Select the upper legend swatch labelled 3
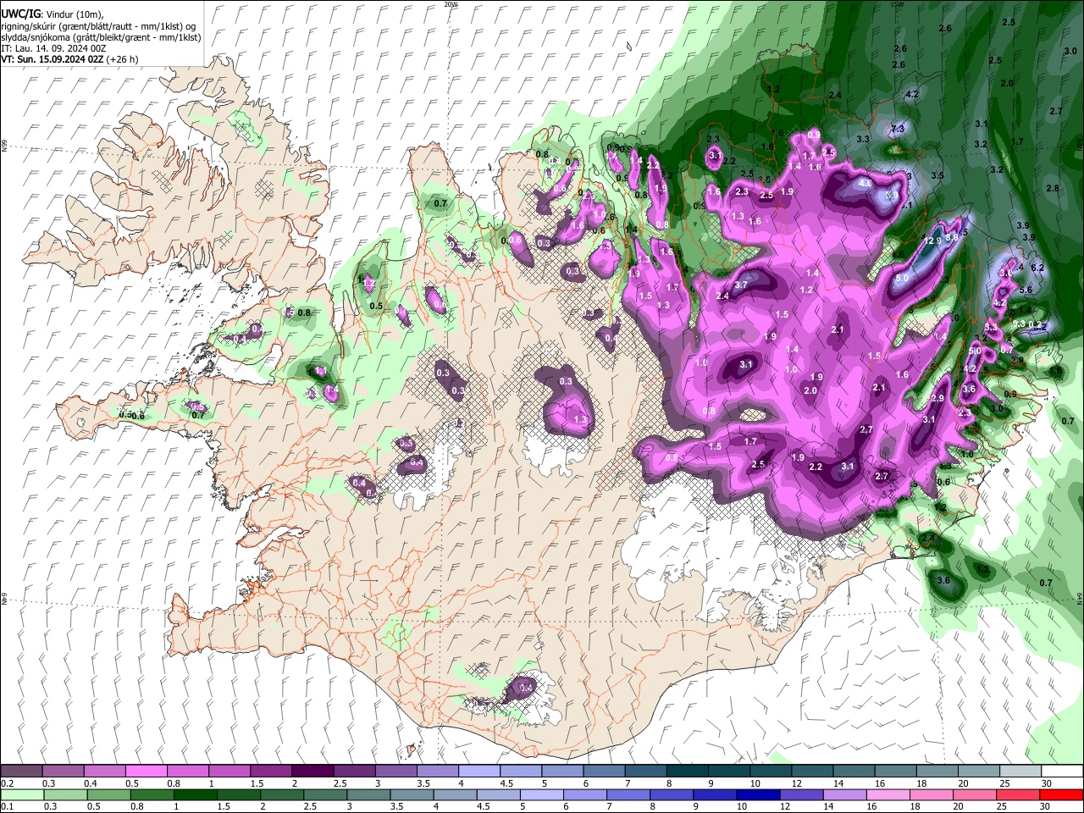The image size is (1084, 813). pyautogui.click(x=396, y=772)
